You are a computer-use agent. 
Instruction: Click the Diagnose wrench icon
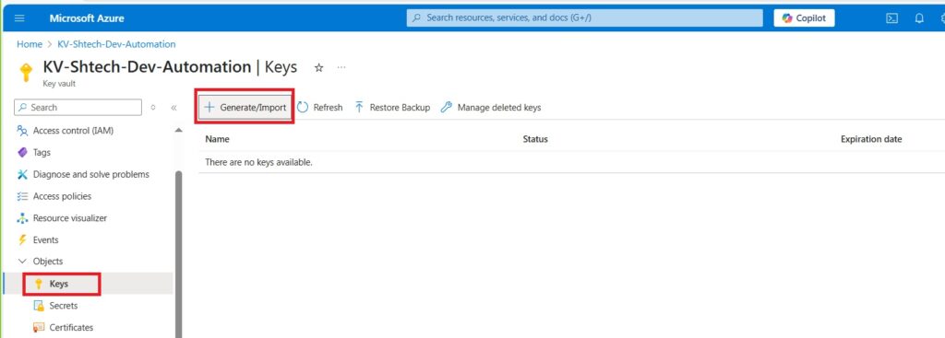pyautogui.click(x=22, y=174)
